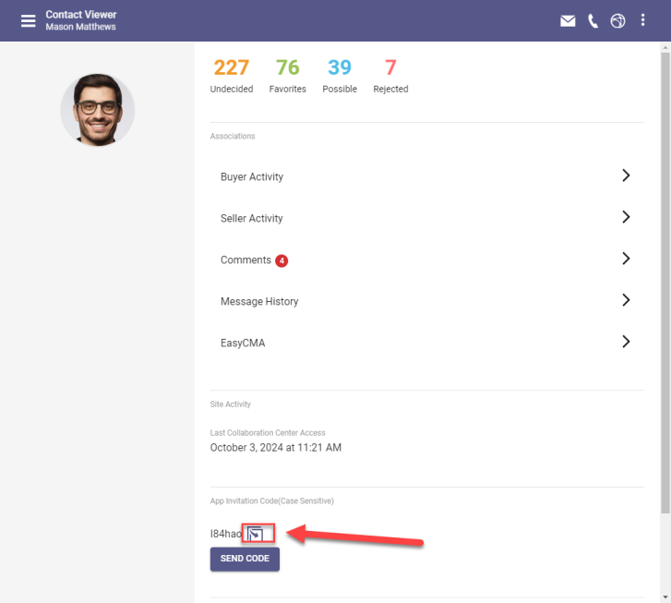Expand Seller Activity chevron
The image size is (671, 603).
coord(626,217)
